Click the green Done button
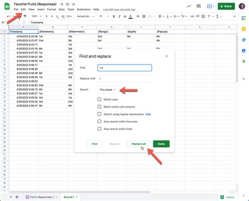This screenshot has height=201, width=249. click(161, 144)
